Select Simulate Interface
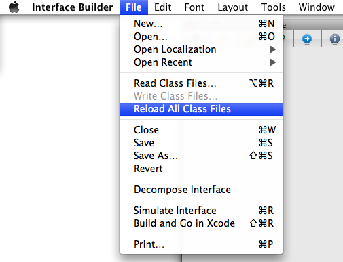This screenshot has height=262, width=343. 201,211
